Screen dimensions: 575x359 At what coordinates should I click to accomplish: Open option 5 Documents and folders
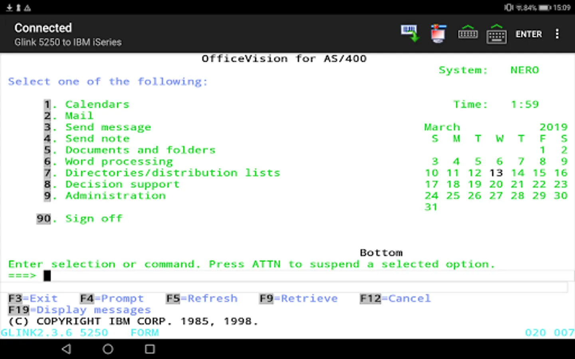coord(130,150)
